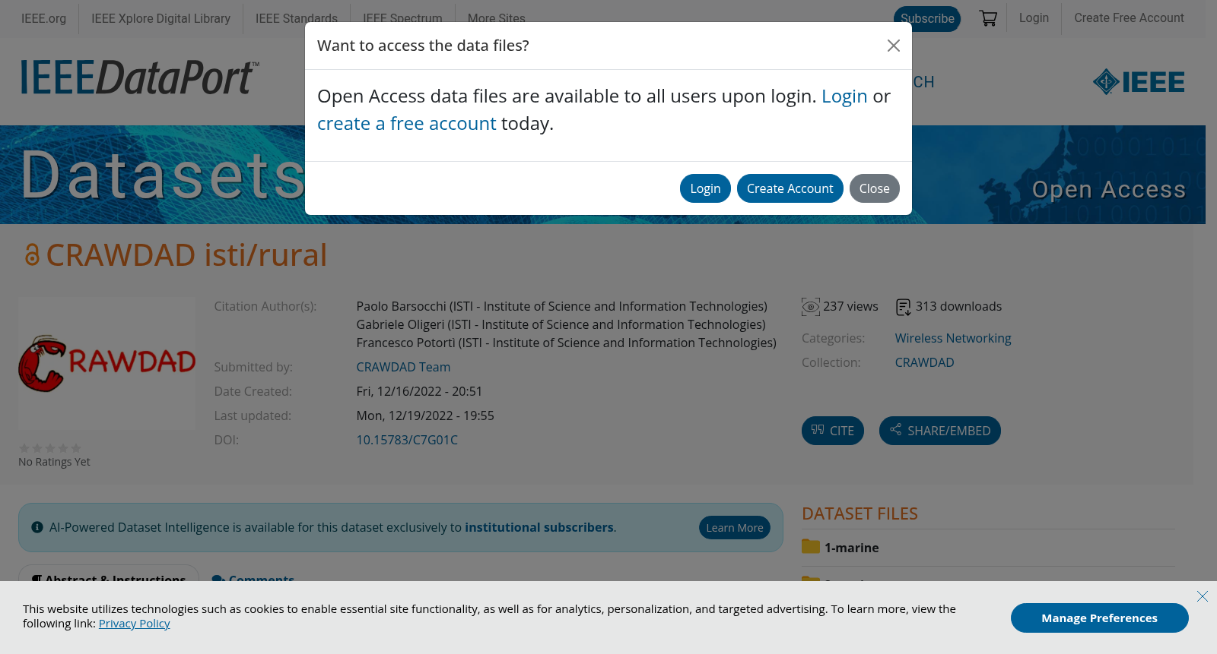Click Login in the top navigation bar
This screenshot has height=654, width=1217.
click(x=1034, y=17)
